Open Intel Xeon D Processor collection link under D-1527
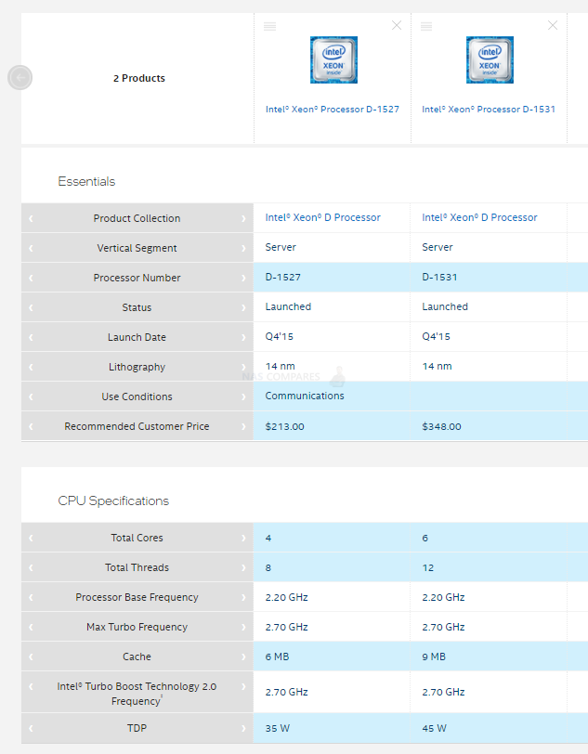 coord(323,217)
